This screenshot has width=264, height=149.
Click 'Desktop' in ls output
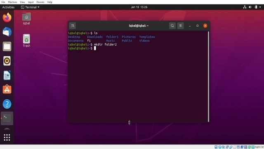[74, 37]
